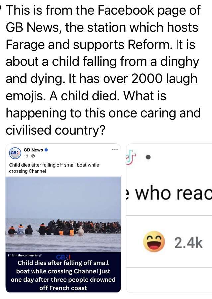Open the dark article headline banner
The image size is (212, 299).
click(63, 272)
